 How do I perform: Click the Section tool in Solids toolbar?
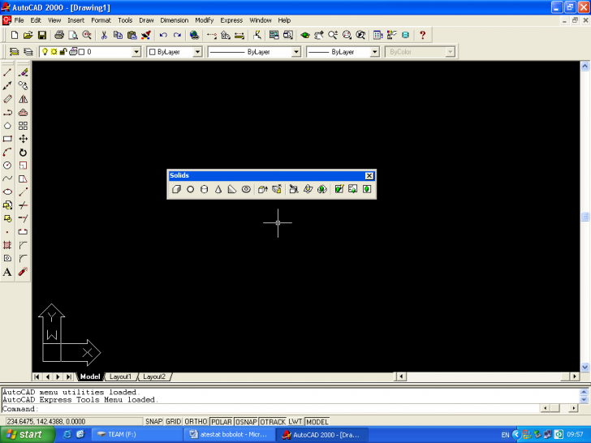[x=308, y=189]
